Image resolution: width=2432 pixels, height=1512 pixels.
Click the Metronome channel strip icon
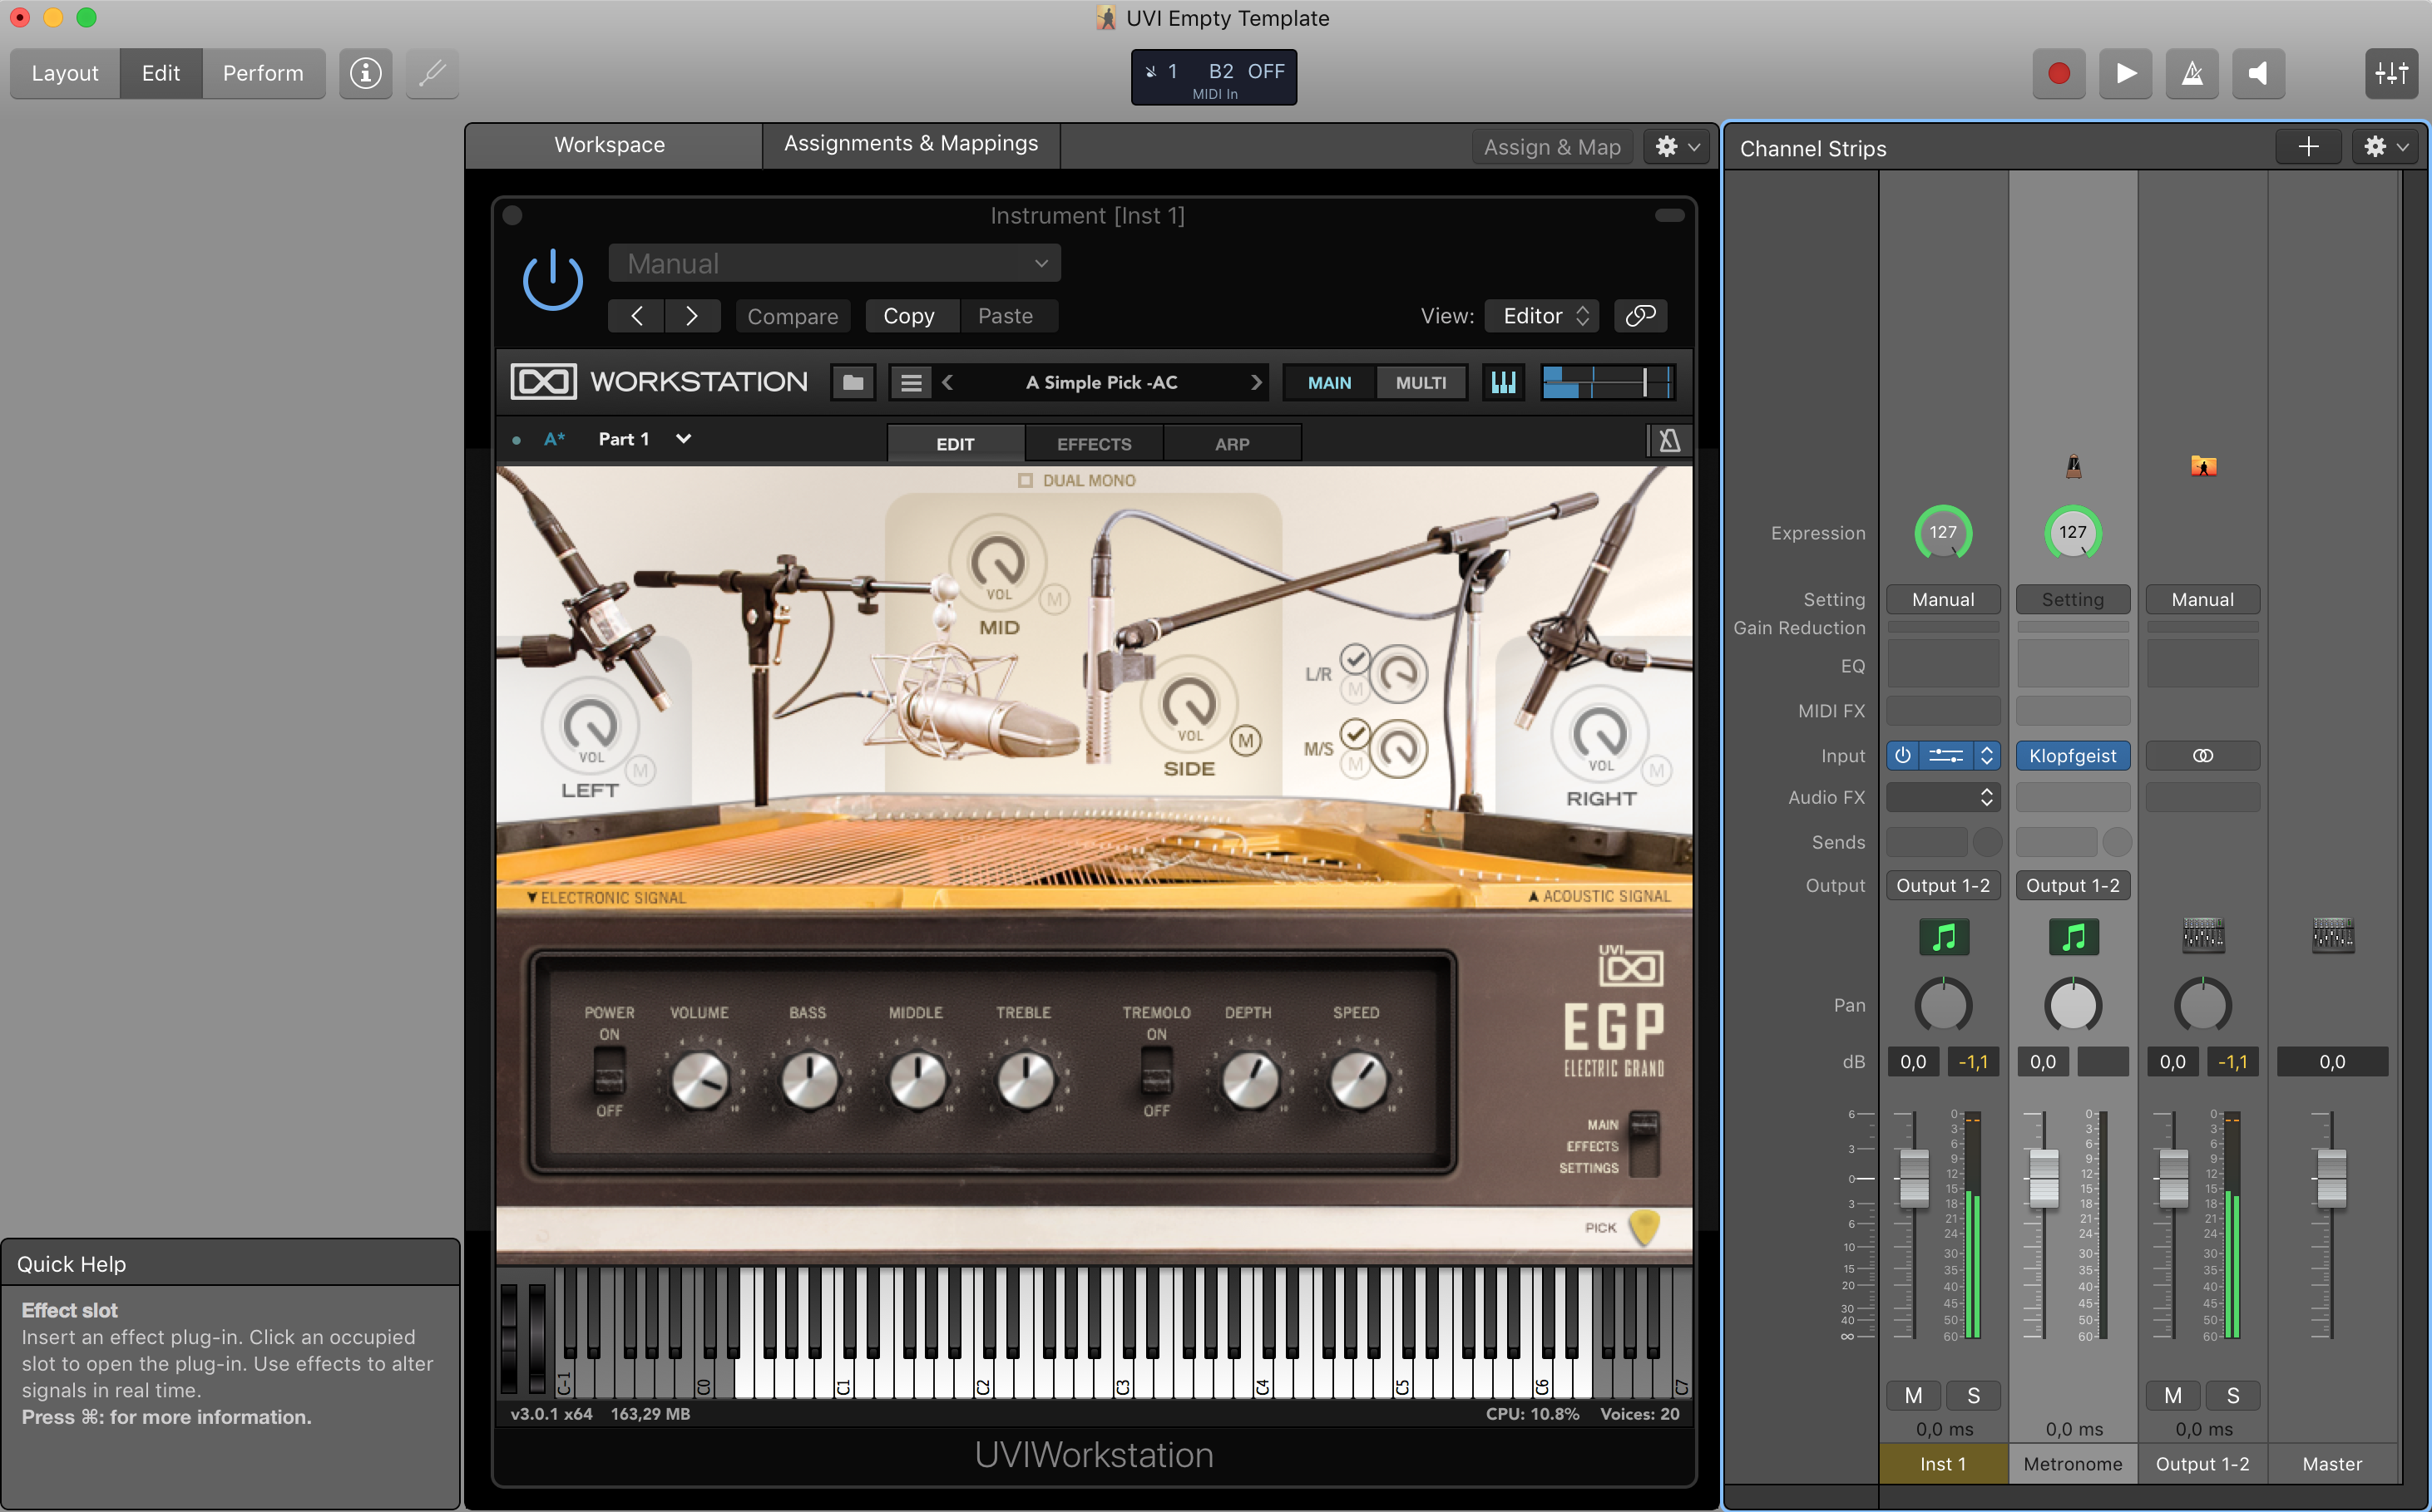click(2074, 466)
